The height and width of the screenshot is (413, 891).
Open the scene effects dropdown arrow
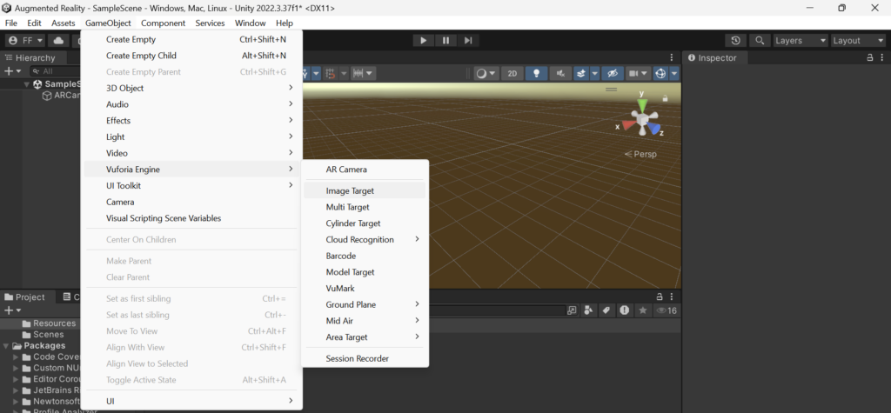point(594,73)
